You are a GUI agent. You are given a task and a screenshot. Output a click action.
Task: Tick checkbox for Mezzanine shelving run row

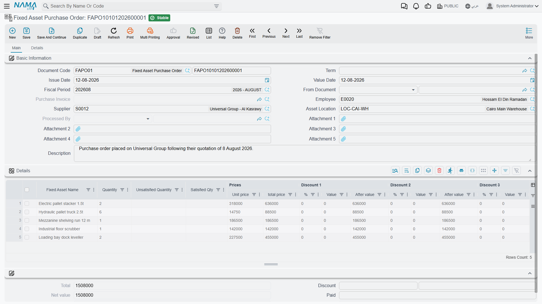point(27,220)
